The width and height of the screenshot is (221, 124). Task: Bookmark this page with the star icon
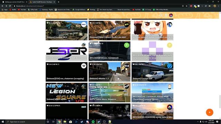(x=186, y=6)
